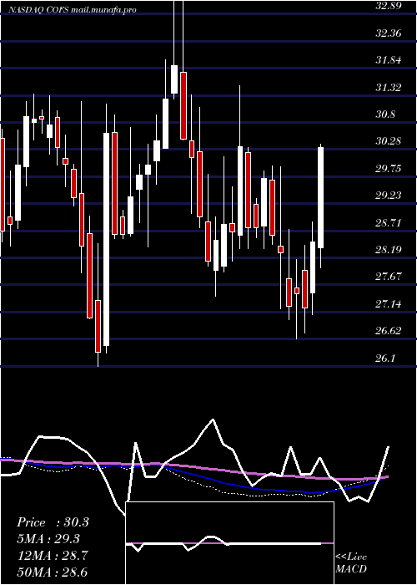
Task: Click the 12MA : 28.7 readout
Action: (x=53, y=556)
